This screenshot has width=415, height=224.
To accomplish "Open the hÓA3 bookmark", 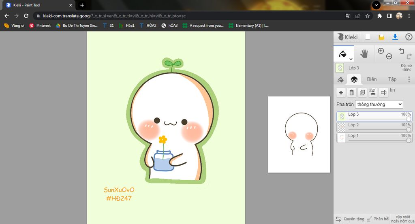I will (170, 26).
